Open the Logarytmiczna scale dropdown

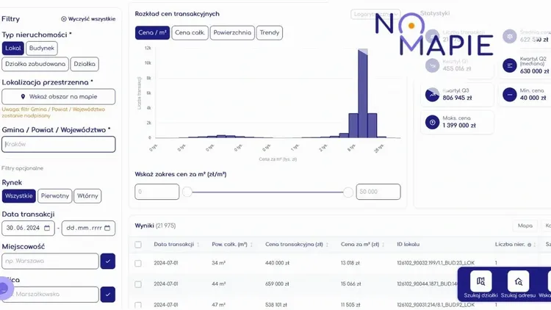tap(375, 15)
